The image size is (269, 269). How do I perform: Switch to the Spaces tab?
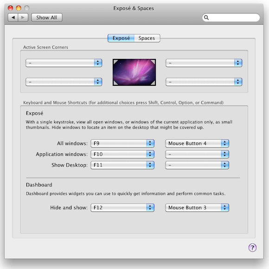point(147,38)
